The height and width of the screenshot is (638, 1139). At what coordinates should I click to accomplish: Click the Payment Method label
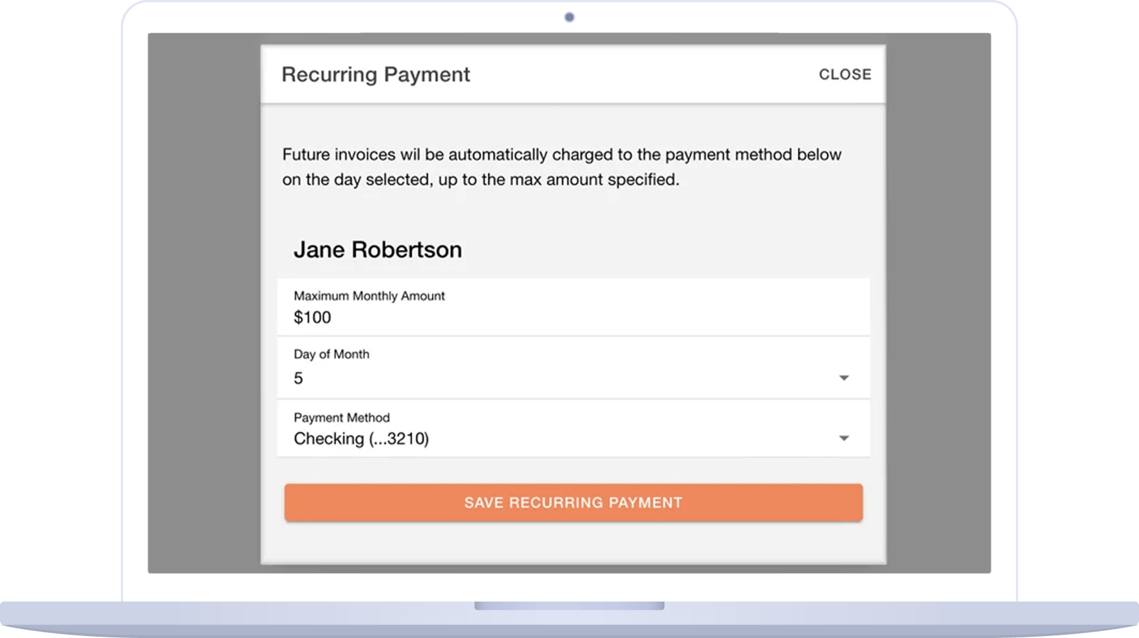(x=341, y=418)
